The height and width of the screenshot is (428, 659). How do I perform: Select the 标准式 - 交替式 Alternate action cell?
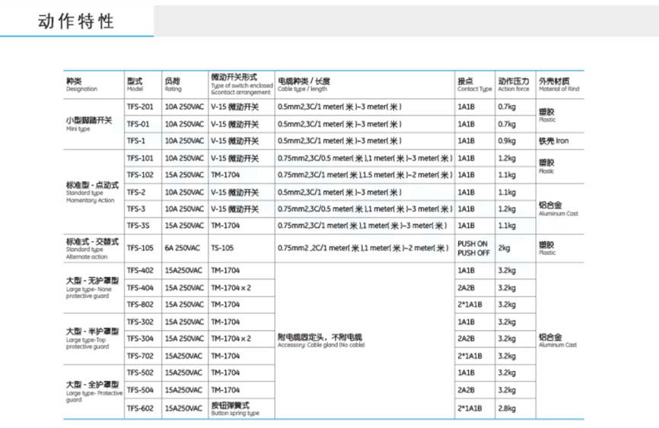click(92, 249)
